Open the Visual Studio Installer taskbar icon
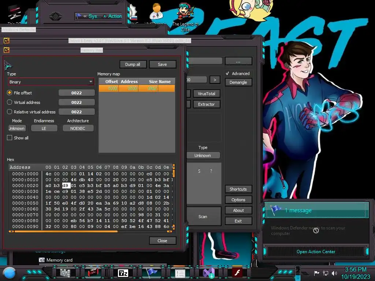375x281 pixels. (208, 273)
